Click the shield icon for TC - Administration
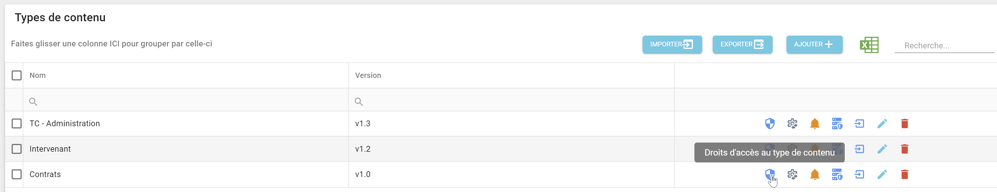Screen dimensions: 997x192 [769, 124]
